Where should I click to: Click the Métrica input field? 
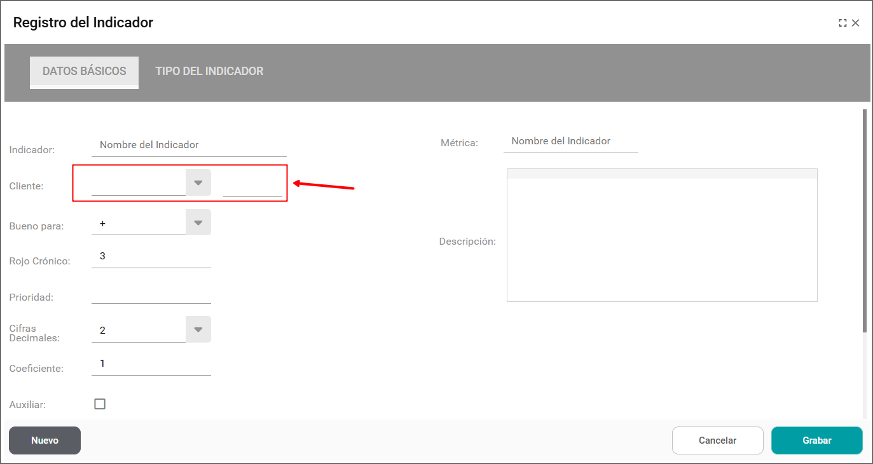tap(570, 141)
